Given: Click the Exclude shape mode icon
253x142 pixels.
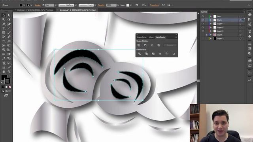Looking at the screenshot, I should (x=159, y=45).
